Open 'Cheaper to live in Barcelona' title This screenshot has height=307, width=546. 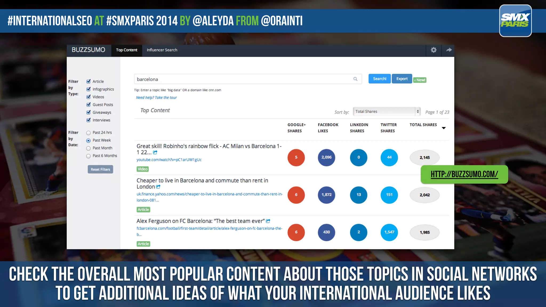[x=202, y=184]
